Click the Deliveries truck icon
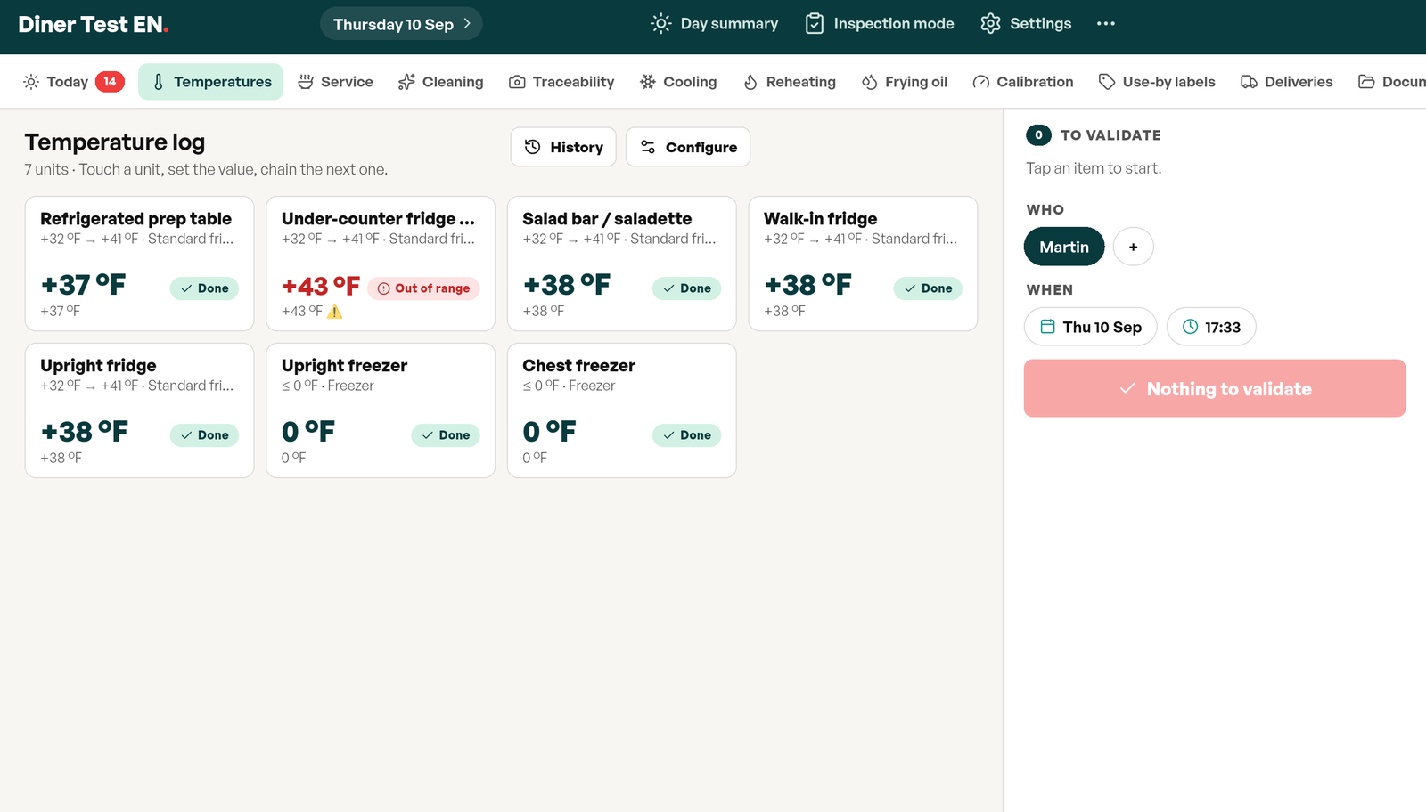Viewport: 1426px width, 812px height. 1250,82
